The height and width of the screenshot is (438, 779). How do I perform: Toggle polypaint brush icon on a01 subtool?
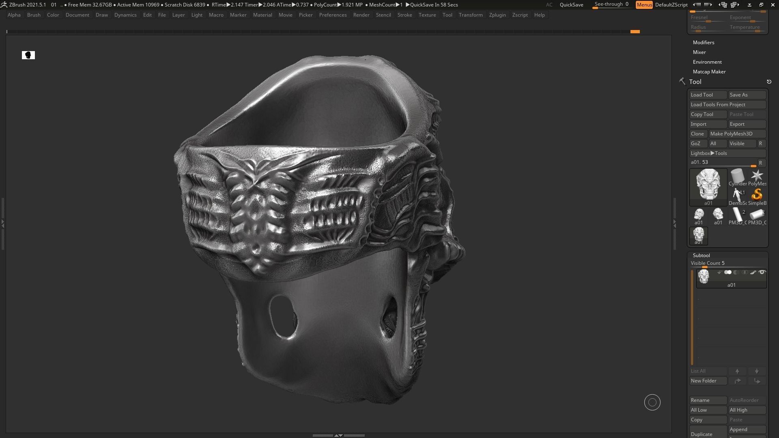click(753, 273)
